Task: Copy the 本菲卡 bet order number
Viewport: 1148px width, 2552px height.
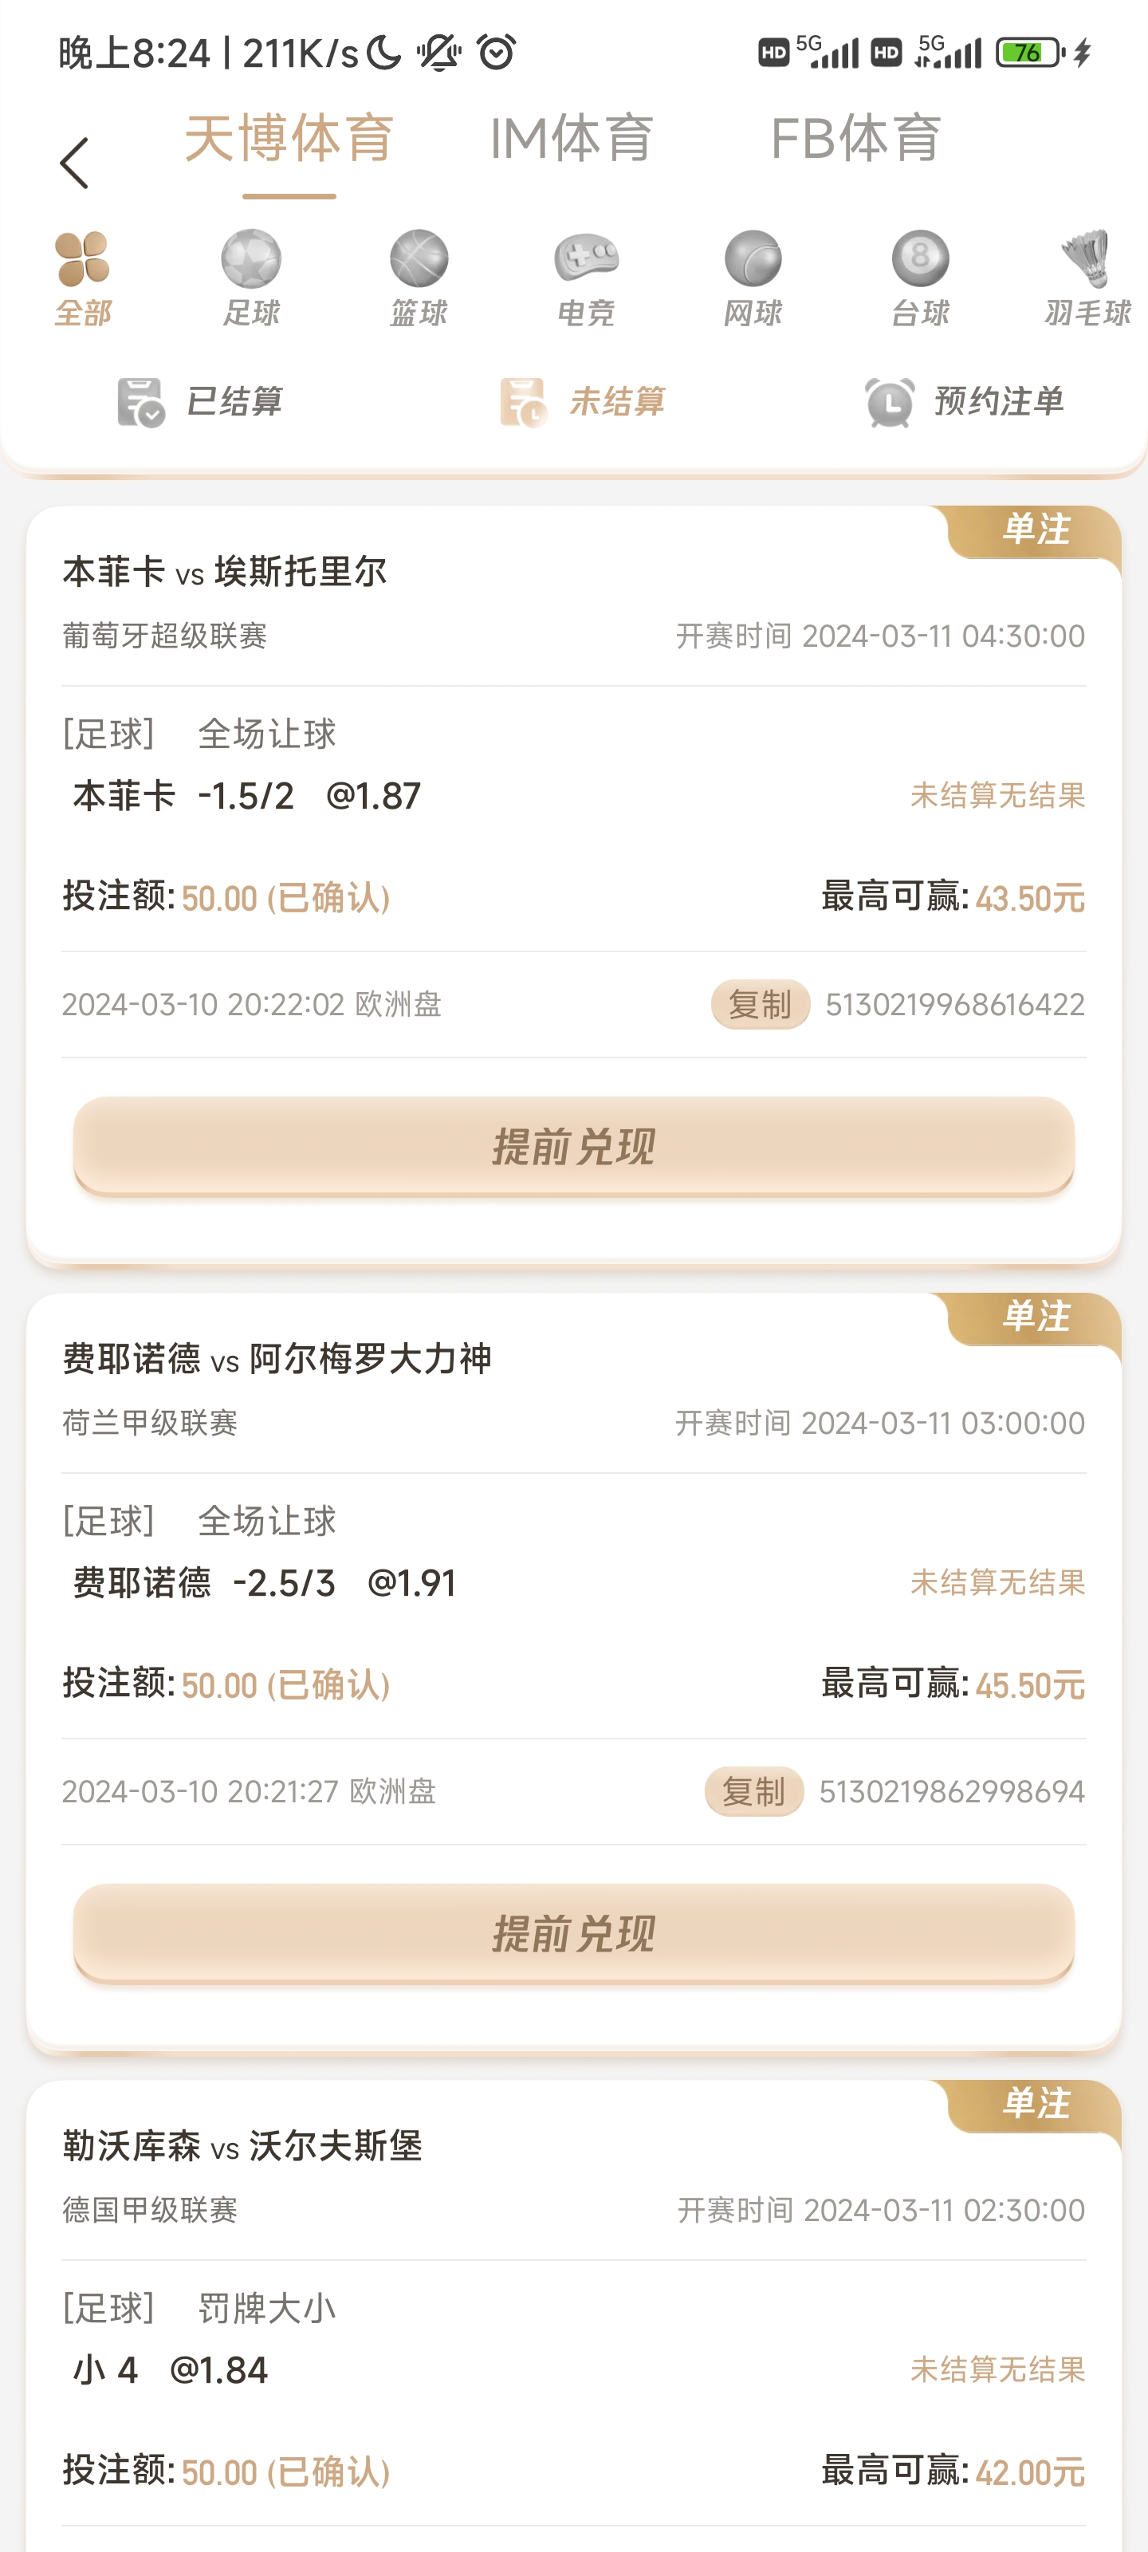Action: point(760,1005)
